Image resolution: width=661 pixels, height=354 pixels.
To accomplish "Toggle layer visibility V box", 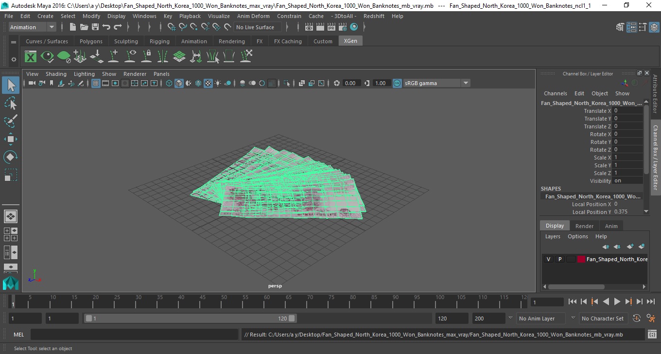I will [x=548, y=259].
